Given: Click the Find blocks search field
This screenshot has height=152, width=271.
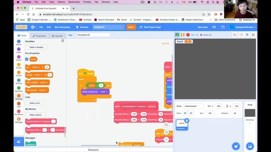Looking at the screenshot, I should 93,35.
